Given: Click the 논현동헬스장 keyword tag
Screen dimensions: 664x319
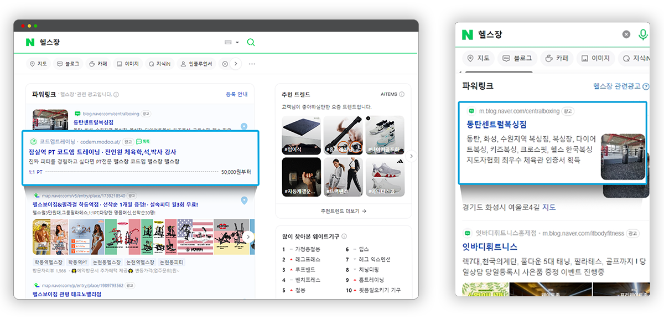Looking at the screenshot, I should point(106,262).
